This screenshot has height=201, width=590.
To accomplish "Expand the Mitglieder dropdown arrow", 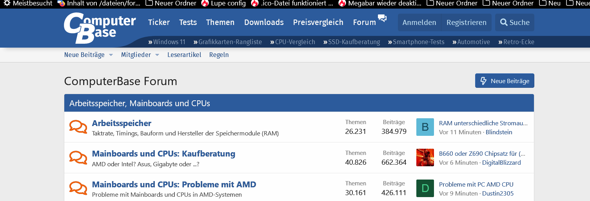I will coord(157,55).
